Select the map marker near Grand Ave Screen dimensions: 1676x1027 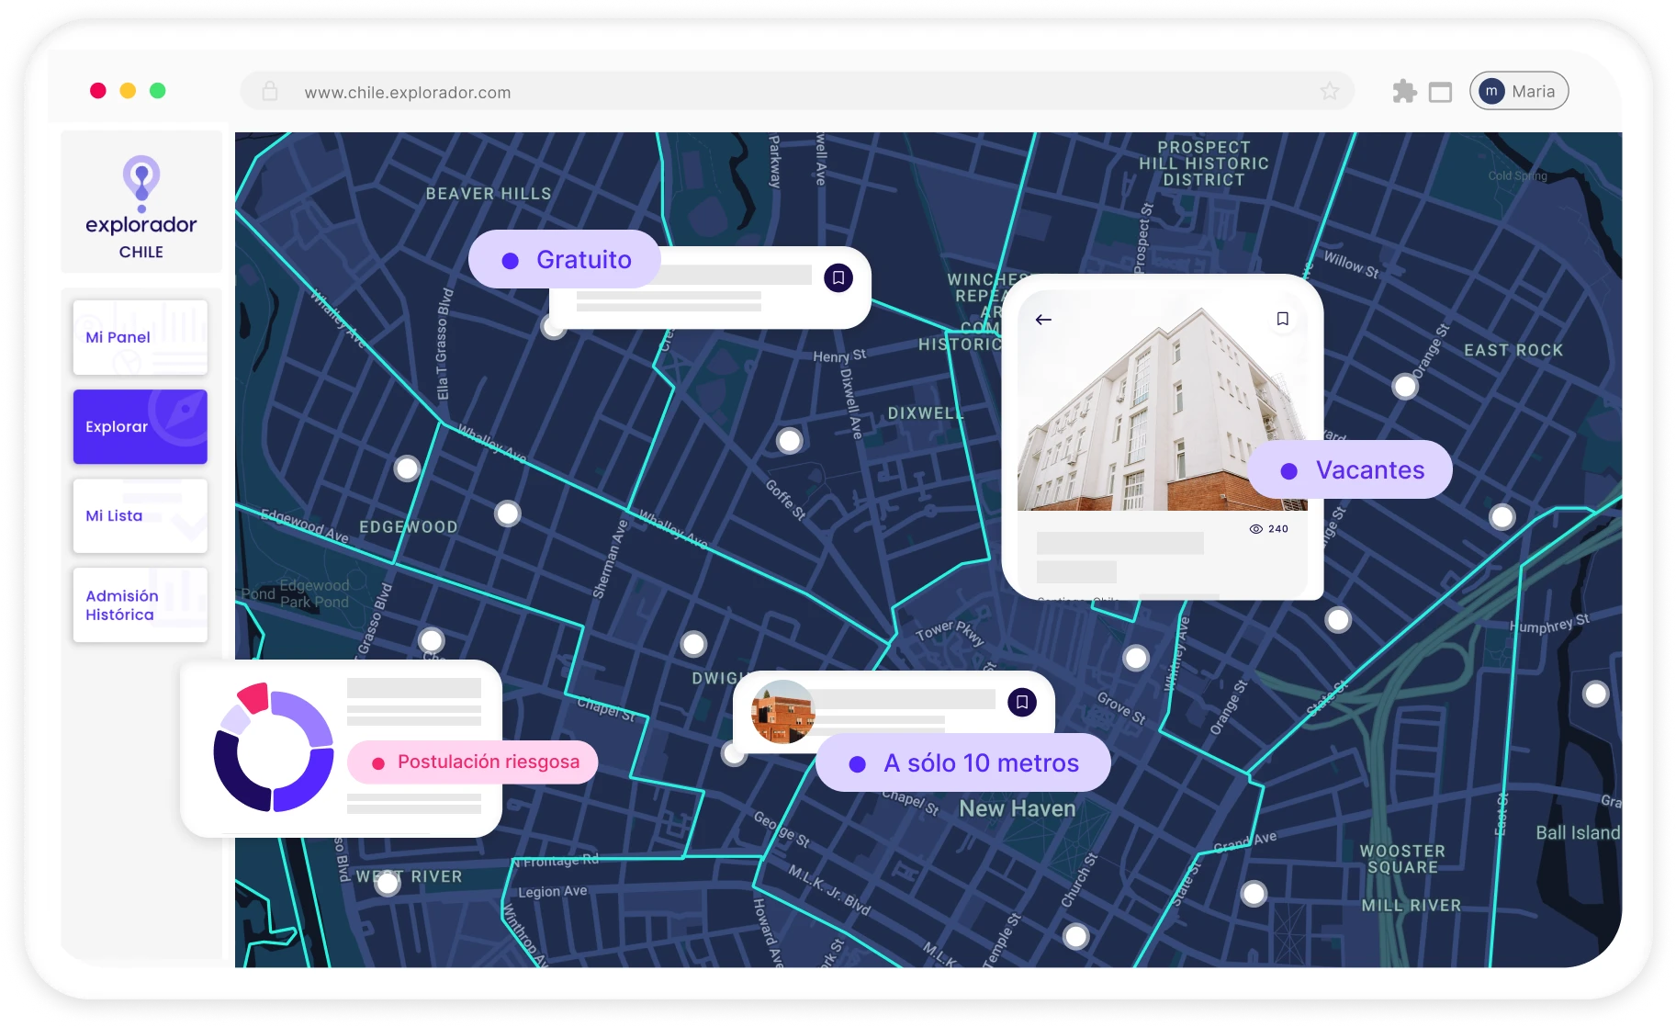click(1254, 893)
